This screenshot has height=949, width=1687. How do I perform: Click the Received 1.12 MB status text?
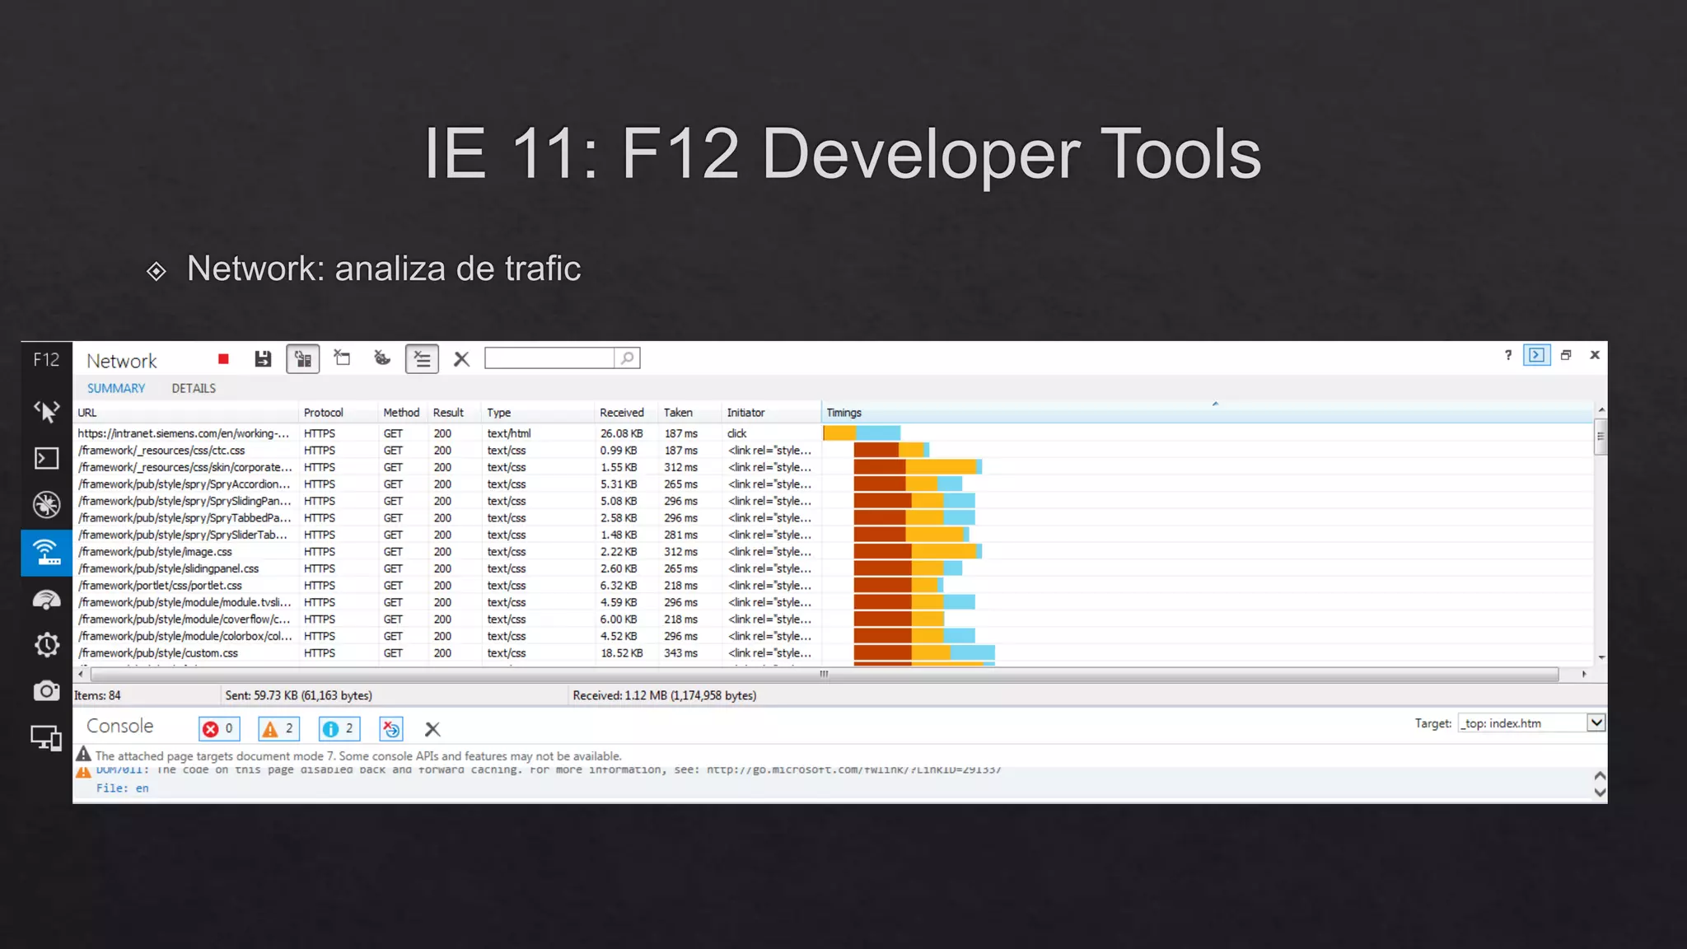point(664,696)
